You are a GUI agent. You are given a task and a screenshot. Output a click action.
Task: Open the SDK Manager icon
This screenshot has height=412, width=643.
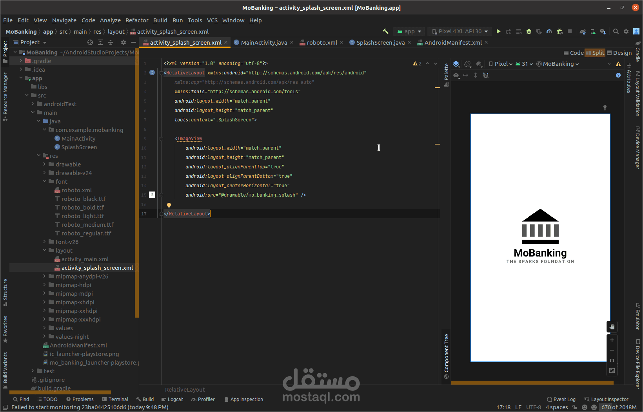603,31
